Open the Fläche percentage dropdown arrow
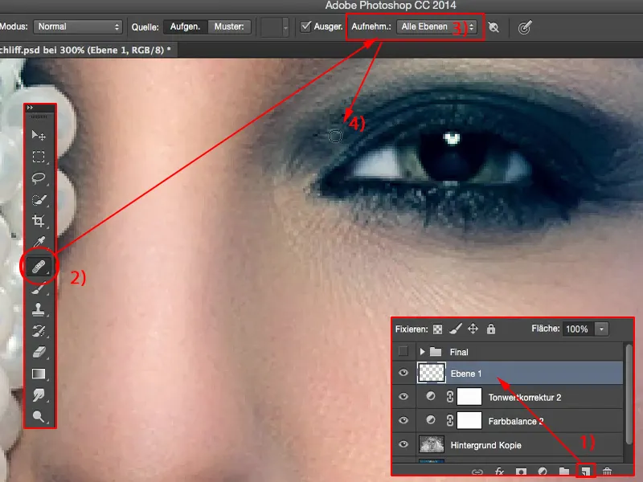This screenshot has height=482, width=643. pos(601,329)
